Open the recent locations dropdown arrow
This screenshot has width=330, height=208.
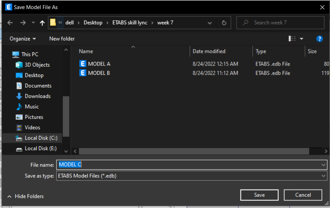tap(33, 22)
